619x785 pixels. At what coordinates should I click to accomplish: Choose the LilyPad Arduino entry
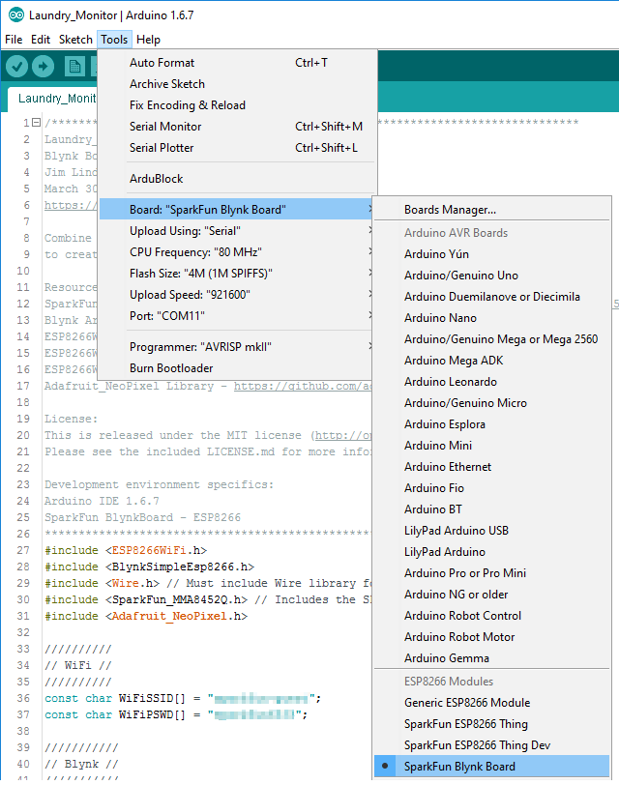pyautogui.click(x=491, y=552)
